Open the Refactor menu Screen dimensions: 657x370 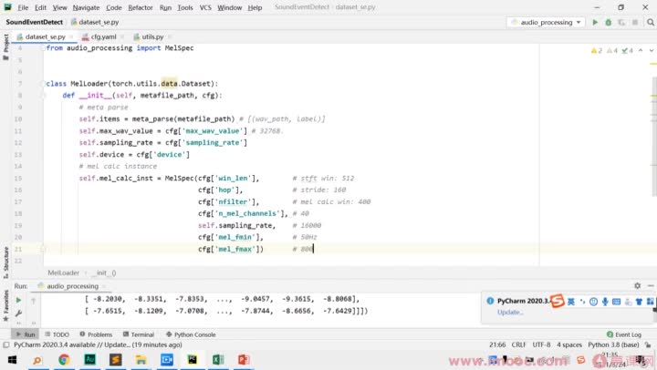(x=141, y=7)
